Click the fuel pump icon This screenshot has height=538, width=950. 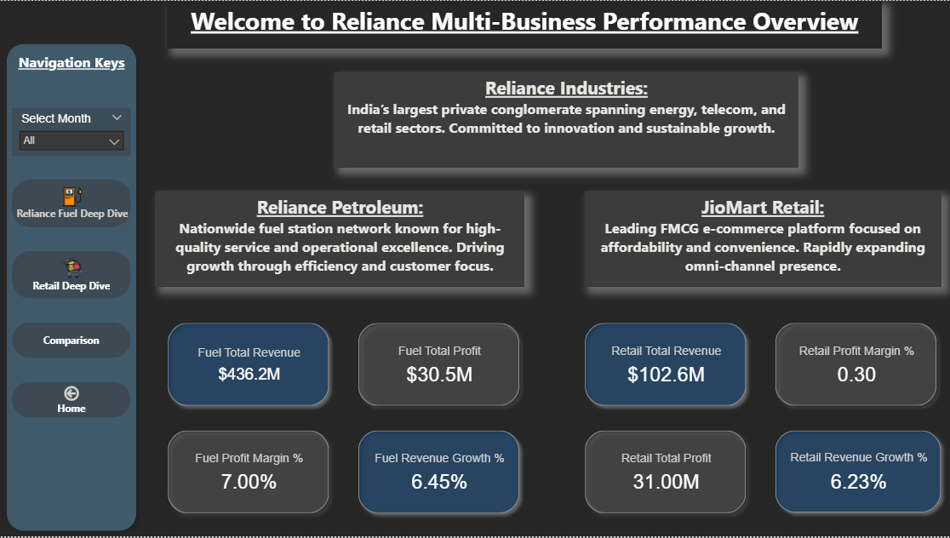point(72,196)
